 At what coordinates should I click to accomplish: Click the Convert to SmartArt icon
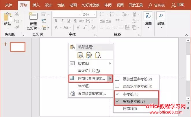[x=134, y=27]
